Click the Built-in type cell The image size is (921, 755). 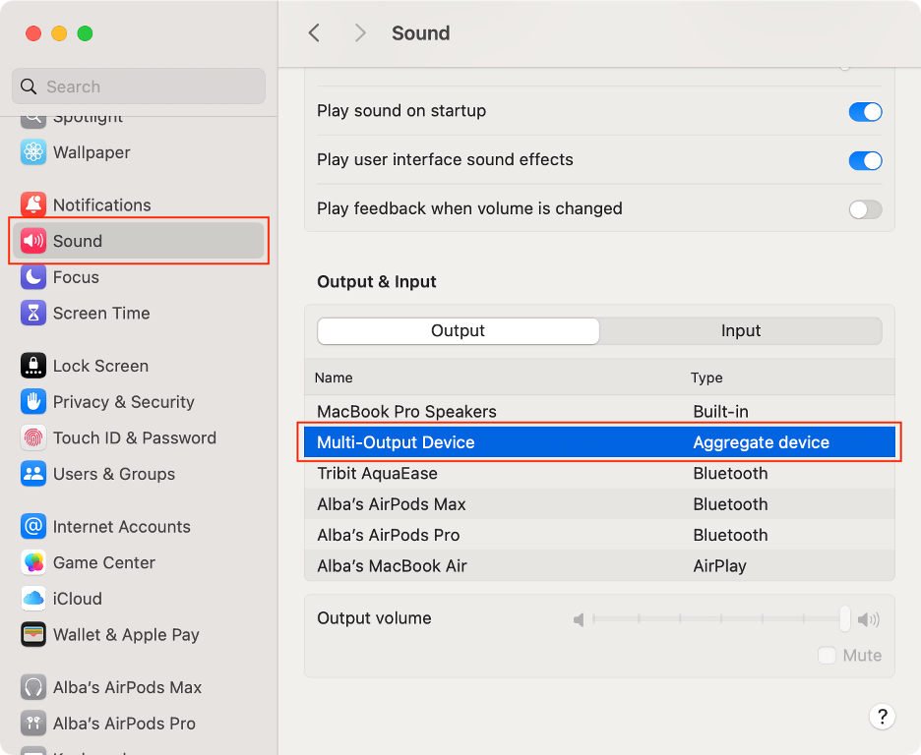(x=720, y=411)
